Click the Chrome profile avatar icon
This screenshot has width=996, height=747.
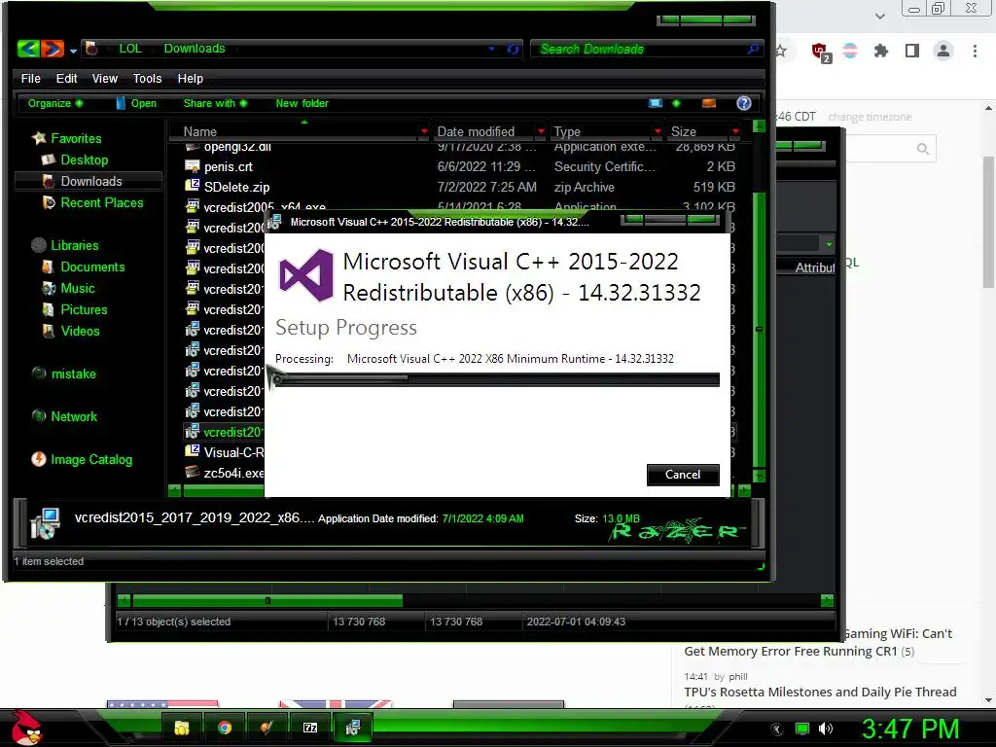click(x=943, y=51)
